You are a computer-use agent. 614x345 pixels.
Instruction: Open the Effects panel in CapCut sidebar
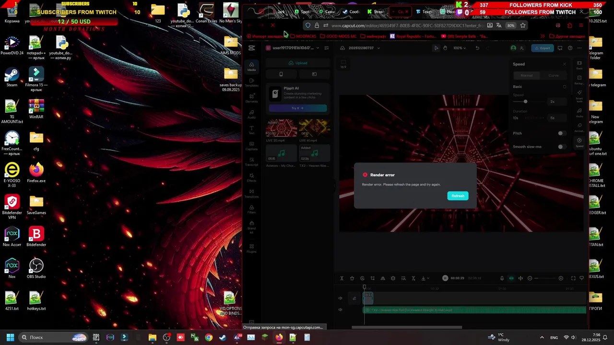(251, 177)
